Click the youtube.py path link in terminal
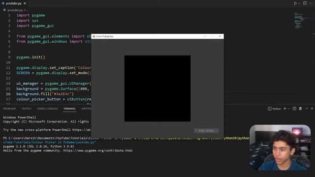This screenshot has height=177, width=315. point(49,142)
